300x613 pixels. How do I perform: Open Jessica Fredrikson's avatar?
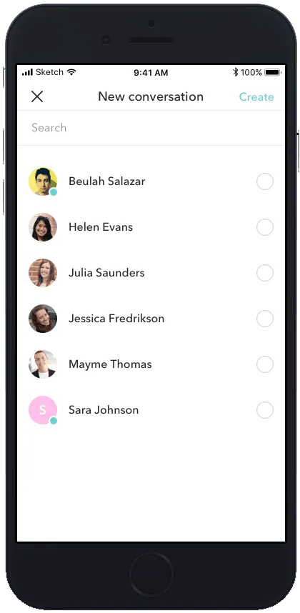pos(43,319)
